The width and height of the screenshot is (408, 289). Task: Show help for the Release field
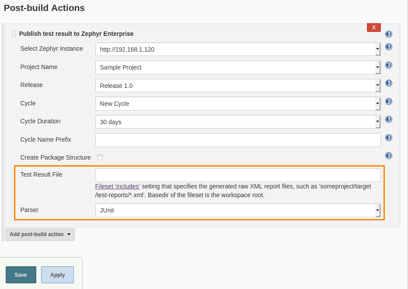coord(388,84)
